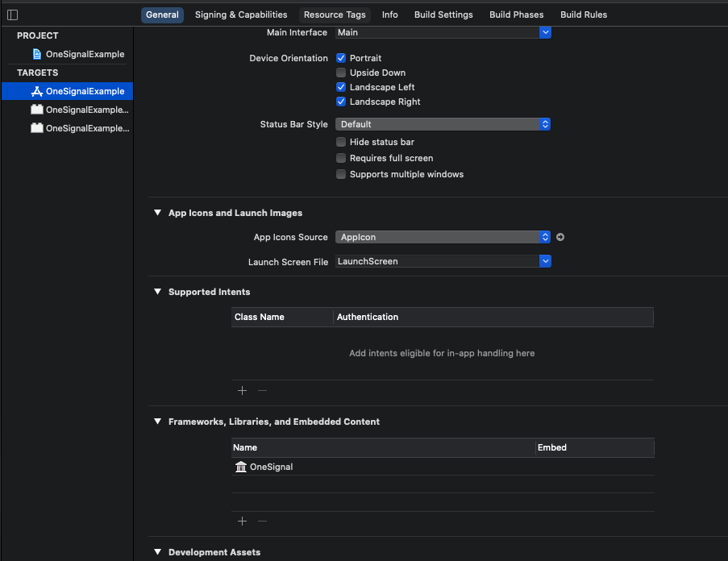Collapse Frameworks, Libraries, and Embedded Content

[x=158, y=422]
